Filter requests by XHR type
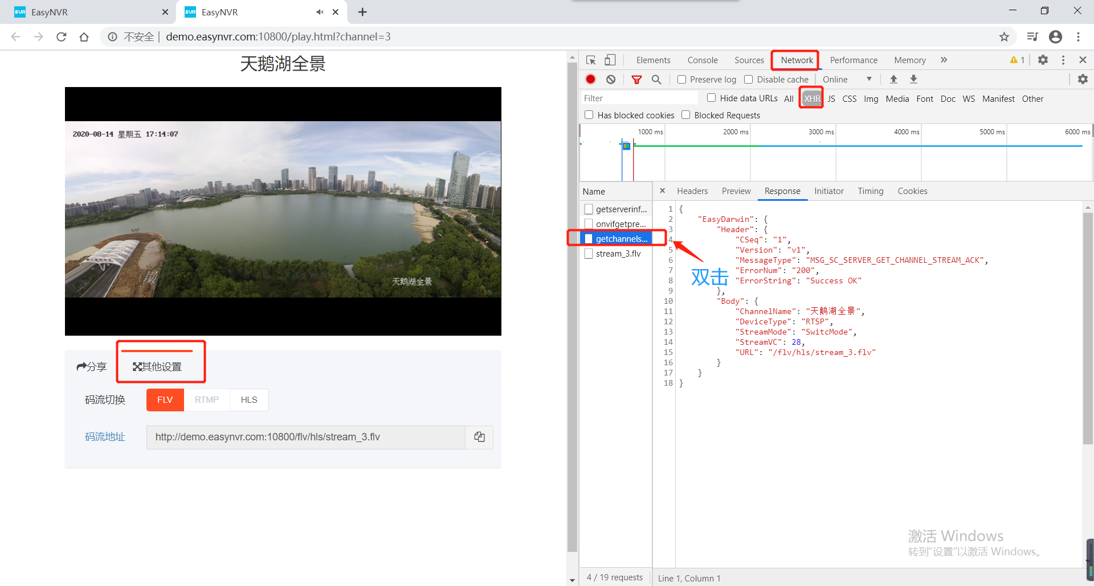This screenshot has height=586, width=1094. pyautogui.click(x=812, y=99)
